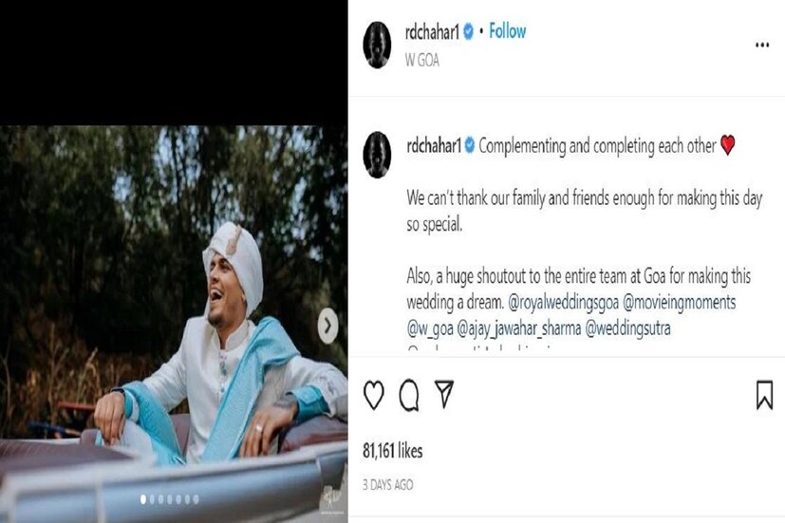Screen dimensions: 785x523
Task: Open the three-dot more options menu
Action: (x=762, y=45)
